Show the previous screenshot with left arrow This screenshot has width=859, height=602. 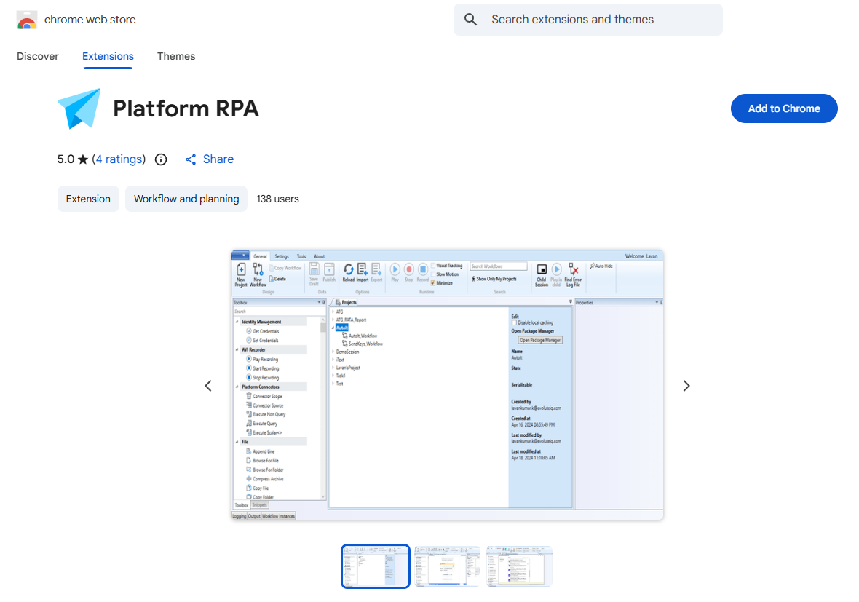(208, 386)
